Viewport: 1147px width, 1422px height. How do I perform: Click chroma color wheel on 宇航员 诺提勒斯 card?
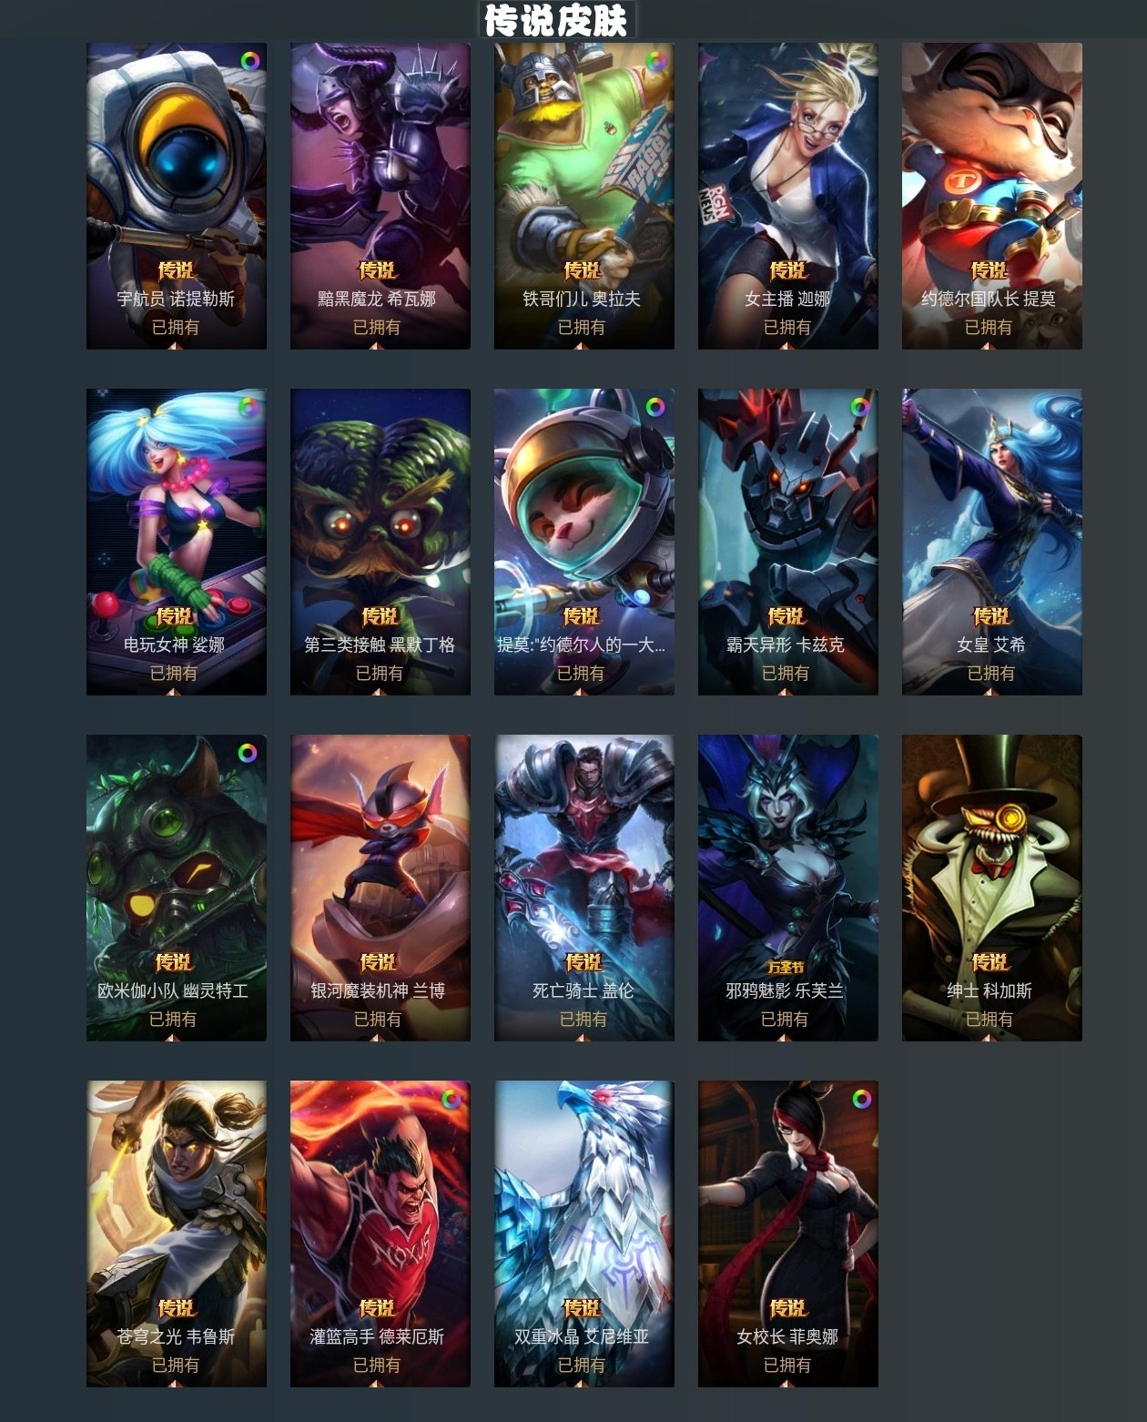click(x=249, y=61)
